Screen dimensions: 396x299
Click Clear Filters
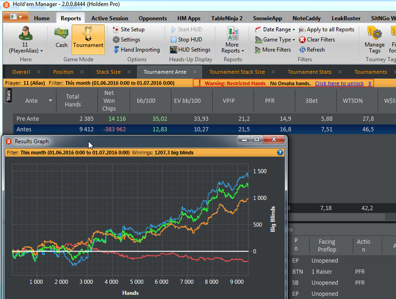point(317,40)
